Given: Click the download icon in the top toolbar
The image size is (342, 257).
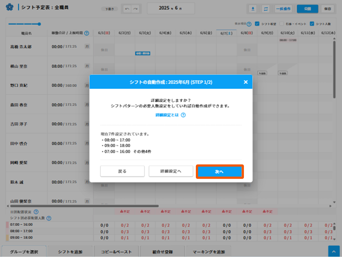Looking at the screenshot, I should point(253,9).
